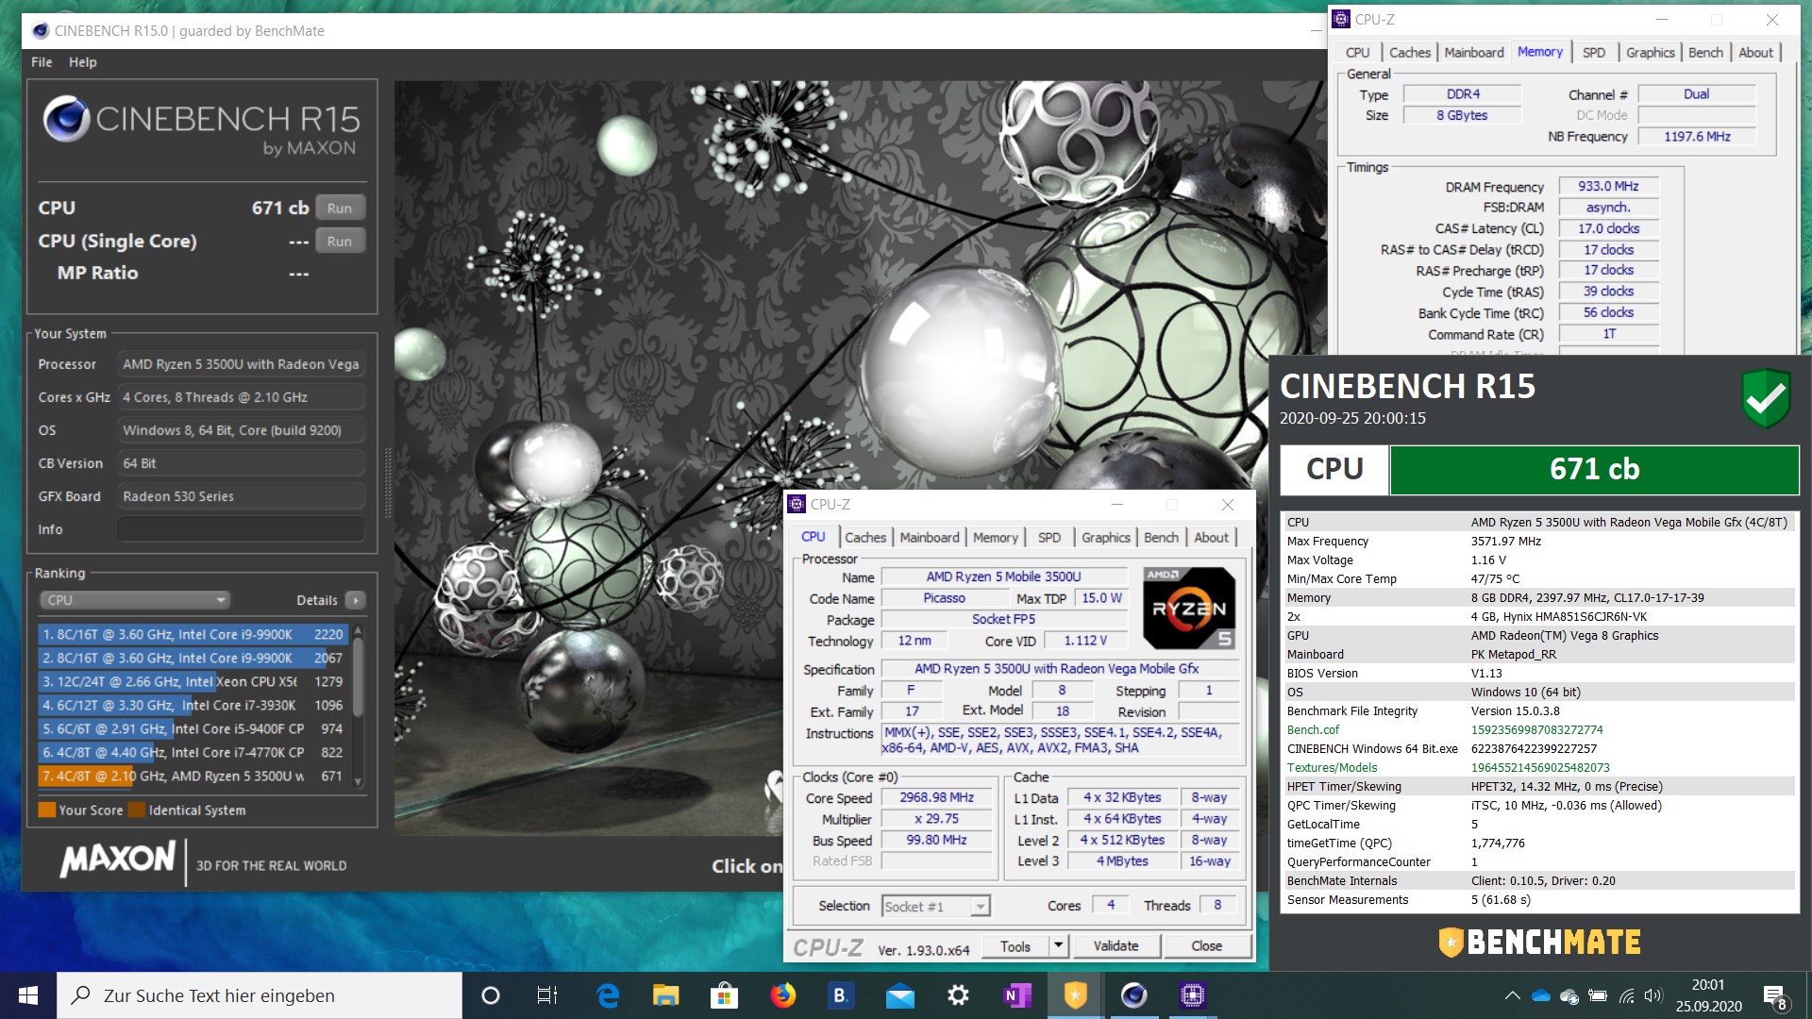Viewport: 1812px width, 1019px height.
Task: Open the Tools dropdown arrow
Action: coord(1058,946)
